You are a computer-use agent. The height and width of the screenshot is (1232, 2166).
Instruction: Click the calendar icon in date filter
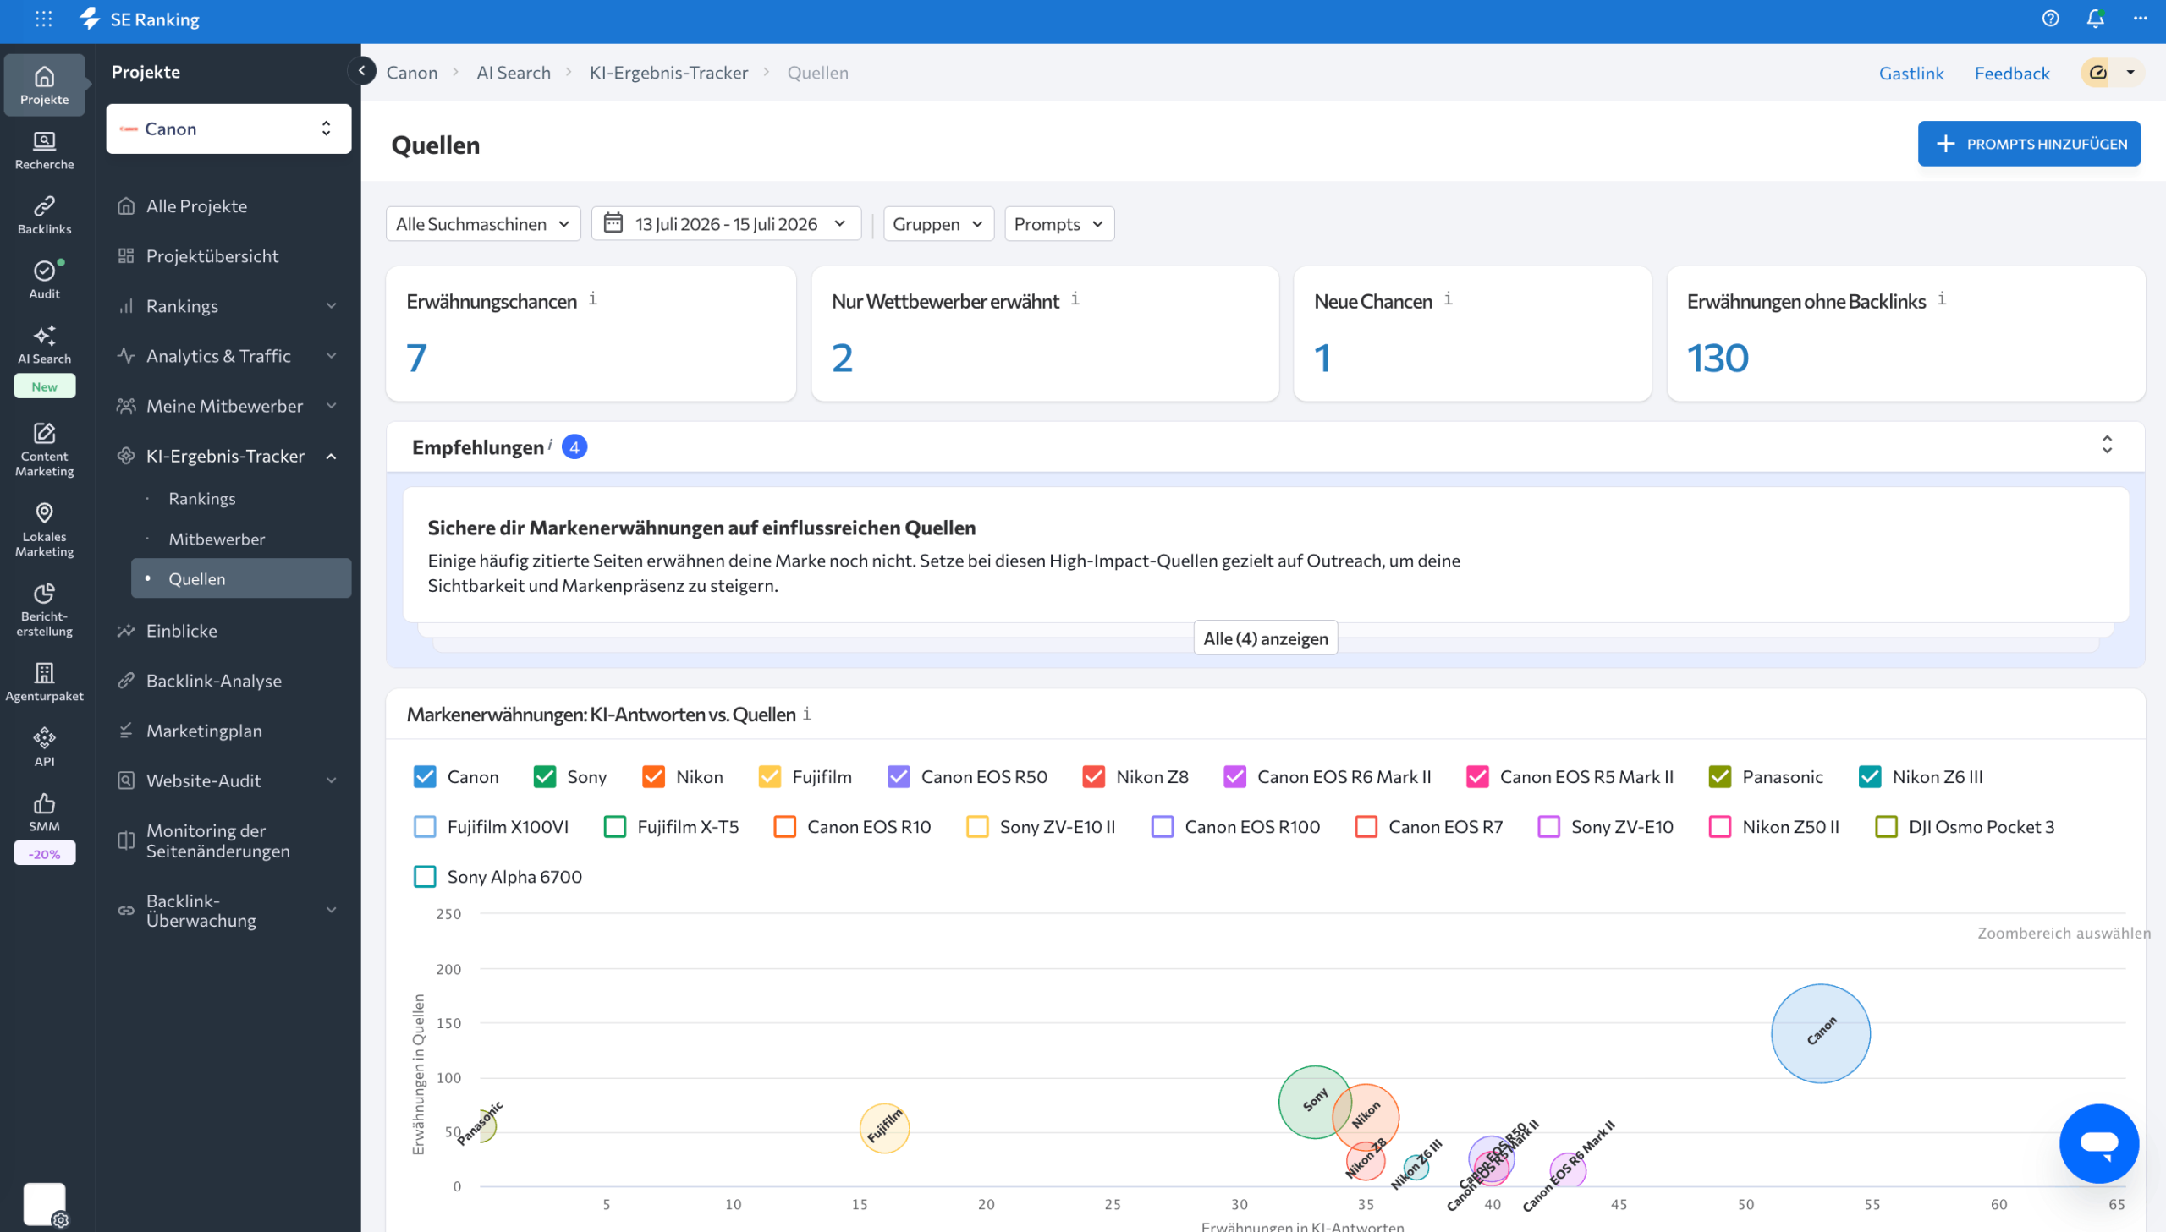click(x=613, y=223)
